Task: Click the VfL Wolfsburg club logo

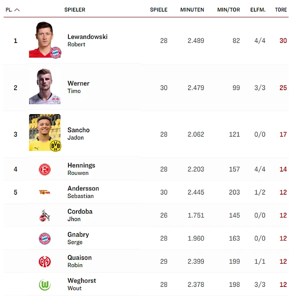Action: (45, 284)
